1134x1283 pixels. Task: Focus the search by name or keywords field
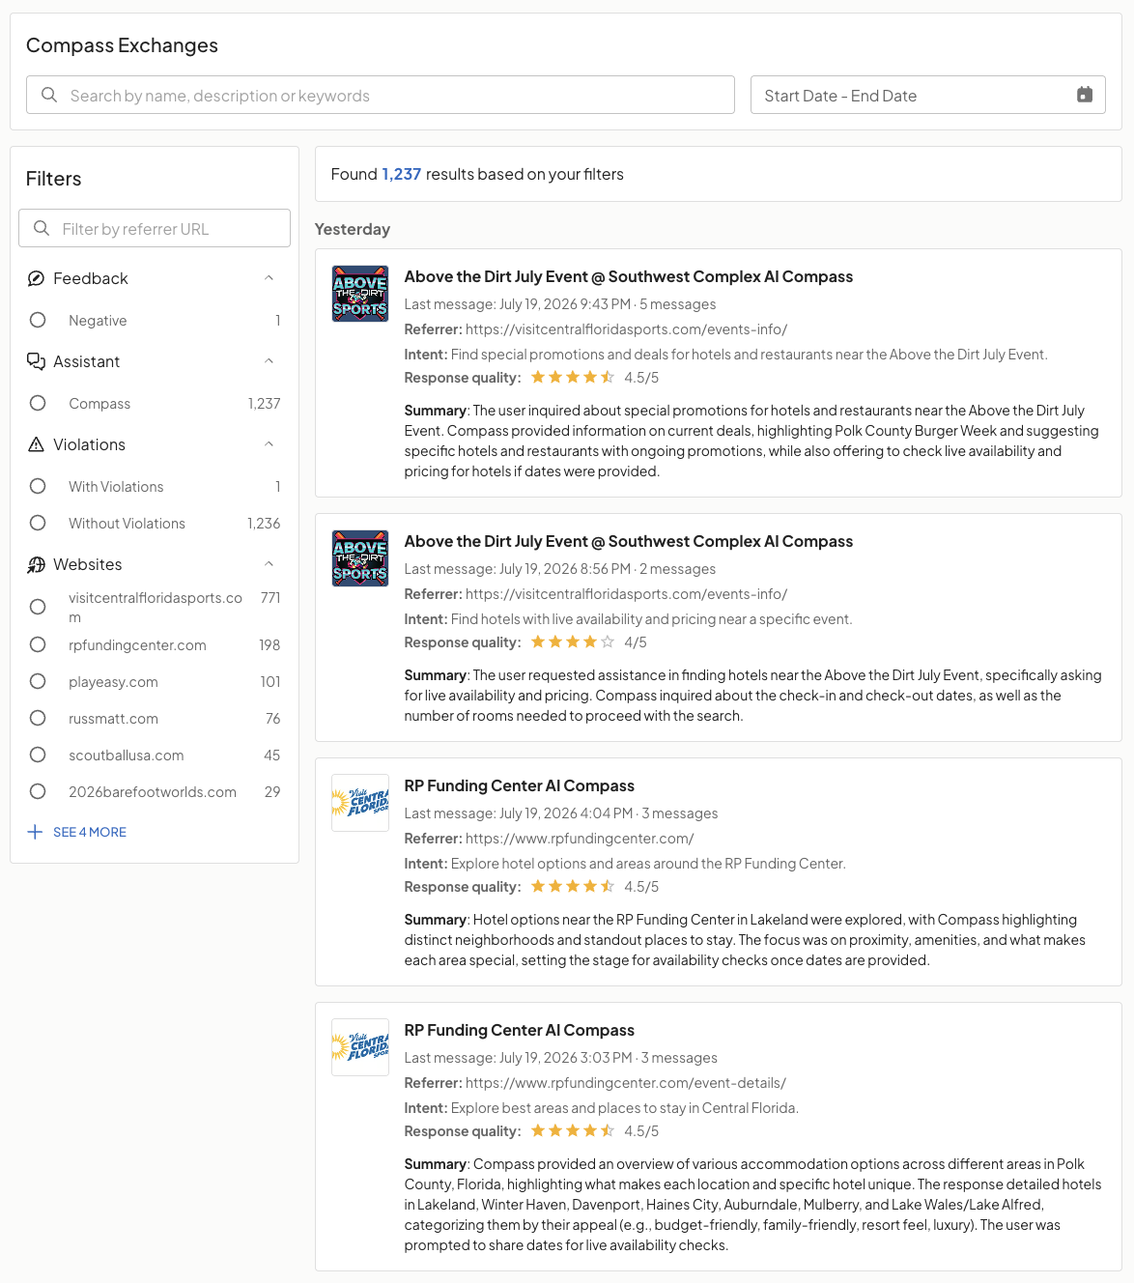[381, 95]
